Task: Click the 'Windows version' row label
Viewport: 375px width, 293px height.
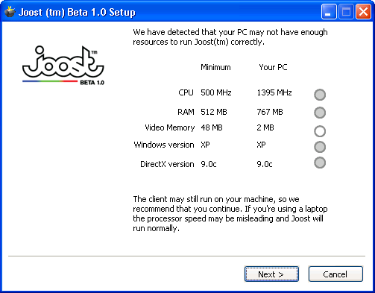Action: coord(164,145)
